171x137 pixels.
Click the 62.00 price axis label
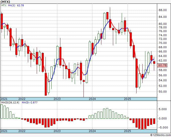(162, 60)
